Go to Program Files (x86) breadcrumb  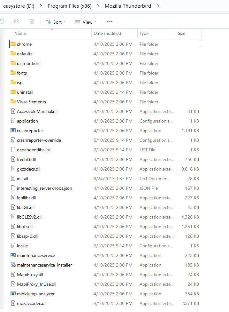70,6
